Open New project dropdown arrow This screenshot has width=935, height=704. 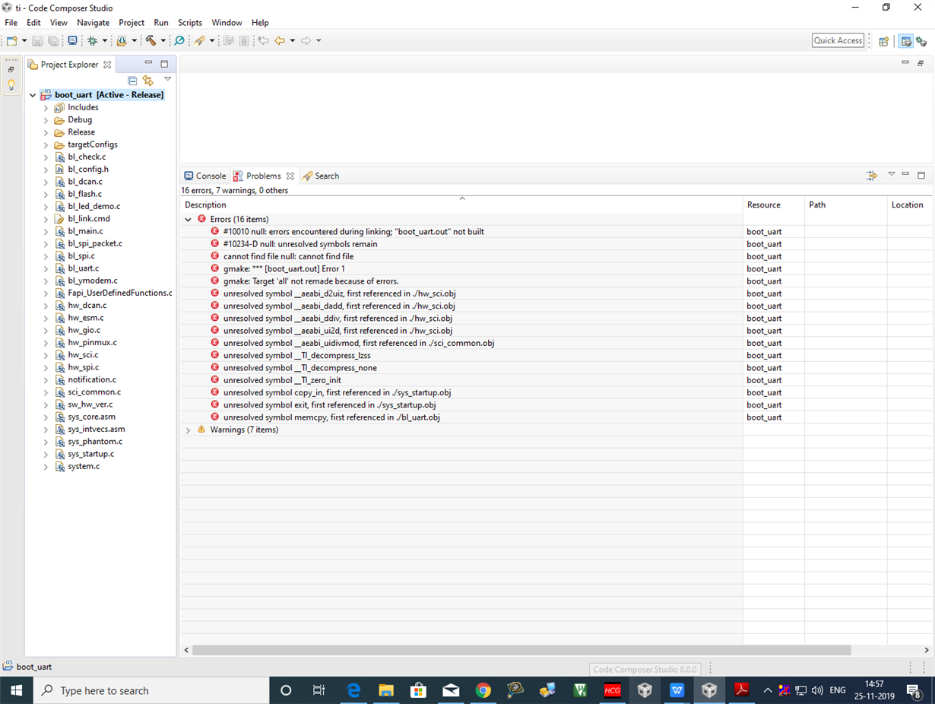[x=24, y=41]
